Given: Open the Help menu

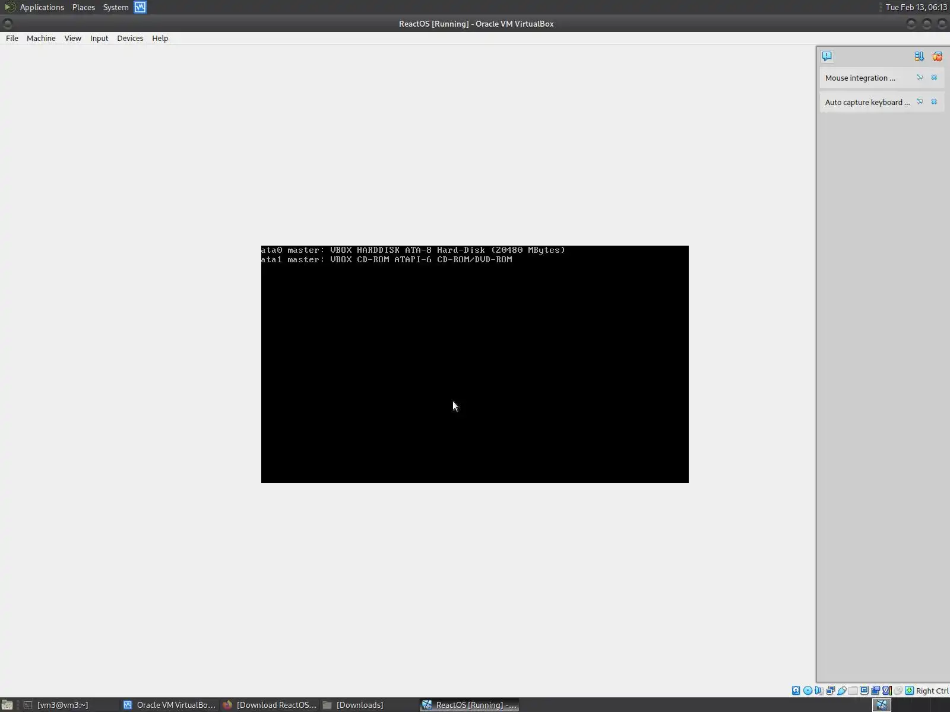Looking at the screenshot, I should click(160, 38).
